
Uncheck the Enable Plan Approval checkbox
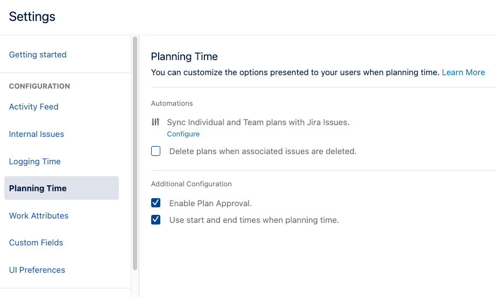(156, 203)
